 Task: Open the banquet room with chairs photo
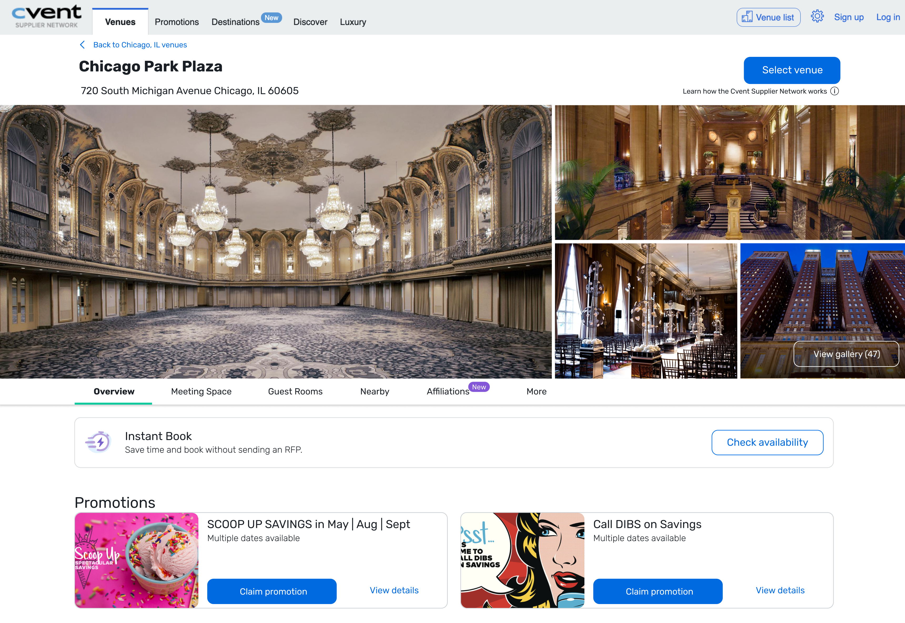point(646,311)
